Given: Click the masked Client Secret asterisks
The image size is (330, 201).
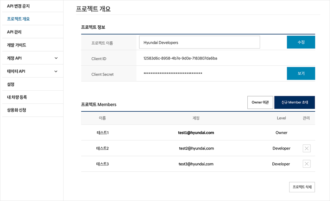Looking at the screenshot, I should click(x=173, y=73).
